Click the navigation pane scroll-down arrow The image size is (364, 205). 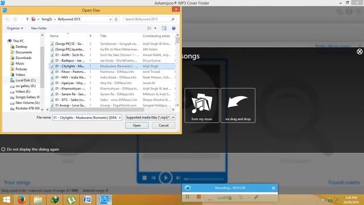42,109
